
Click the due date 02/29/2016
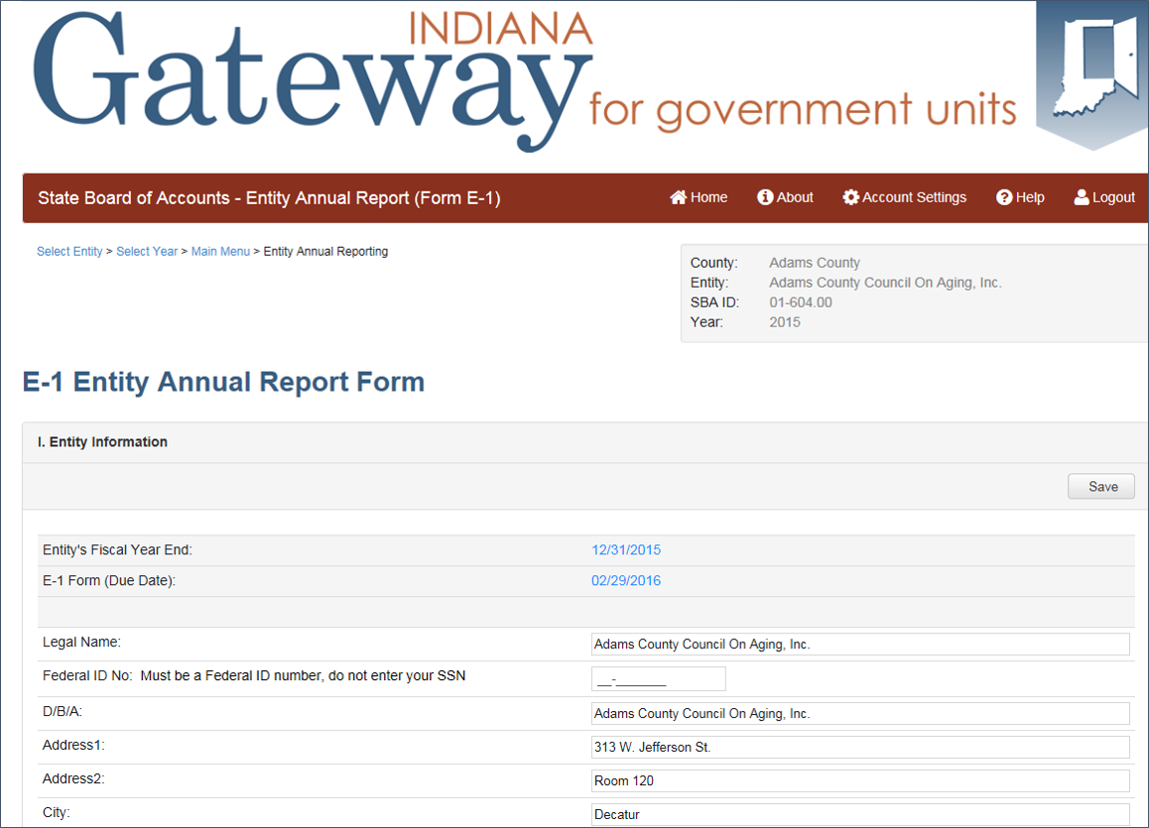point(626,580)
